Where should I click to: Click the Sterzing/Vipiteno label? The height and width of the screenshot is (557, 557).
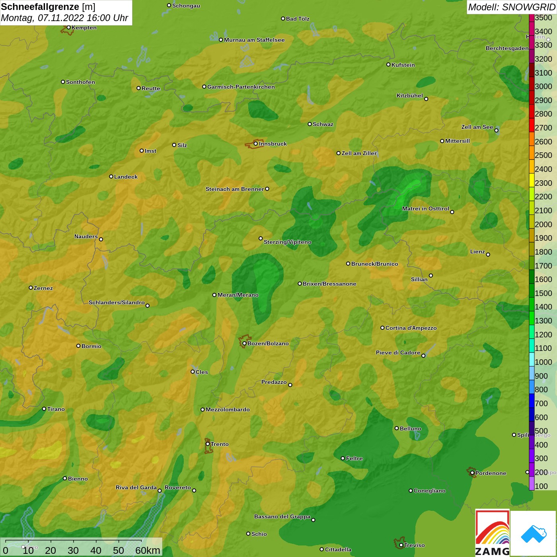[288, 242]
